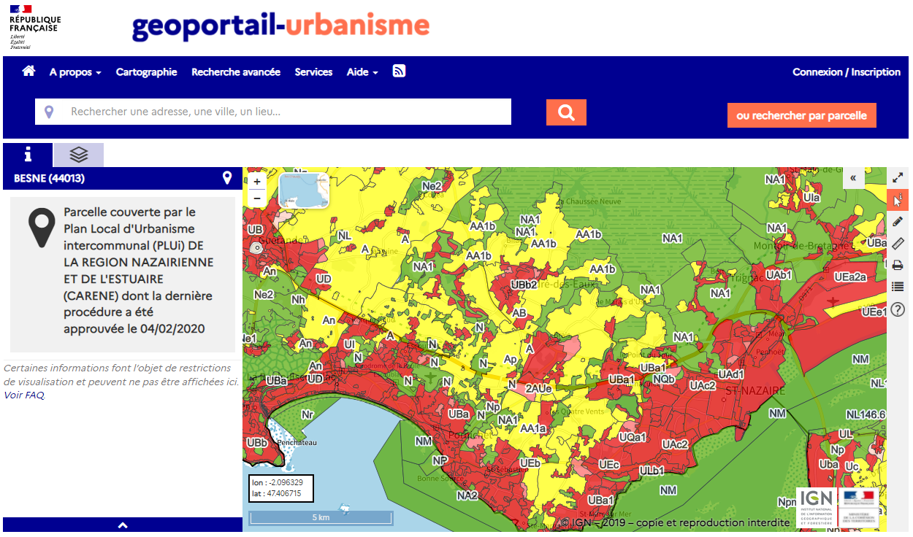Open the RSS feed icon
The width and height of the screenshot is (913, 537).
click(399, 71)
